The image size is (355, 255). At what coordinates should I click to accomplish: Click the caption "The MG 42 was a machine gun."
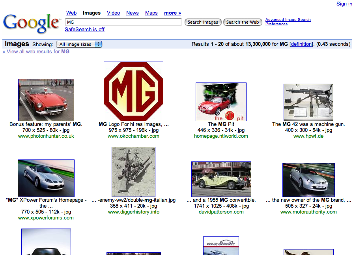(x=308, y=124)
